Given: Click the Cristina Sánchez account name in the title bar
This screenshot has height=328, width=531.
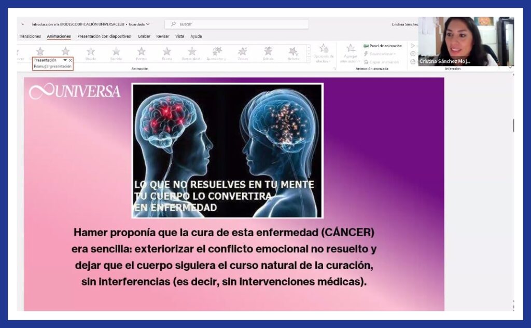Looking at the screenshot, I should click(x=404, y=24).
